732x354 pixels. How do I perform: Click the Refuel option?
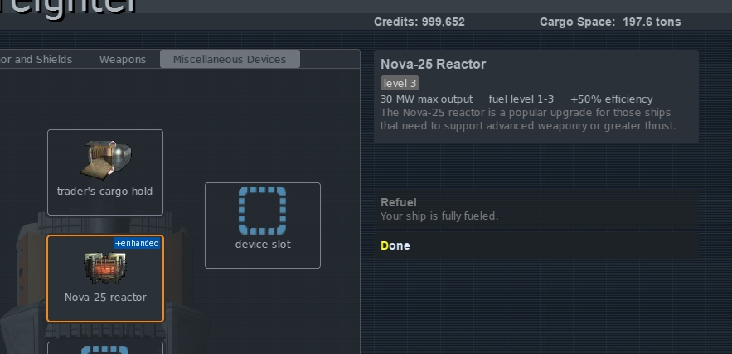536,209
